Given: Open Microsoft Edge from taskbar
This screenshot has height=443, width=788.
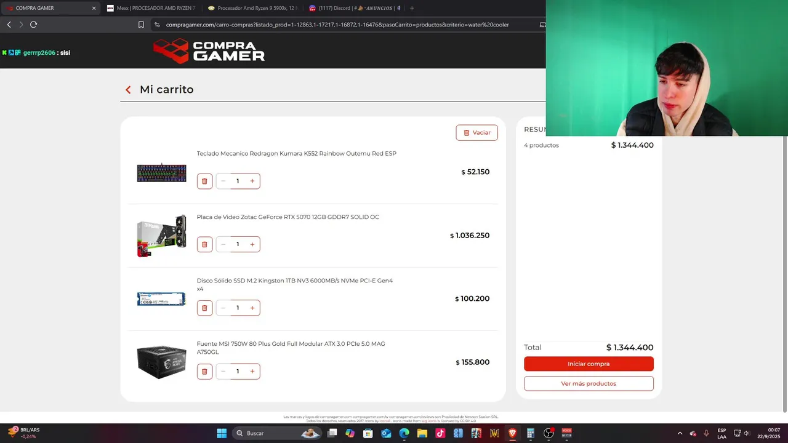Looking at the screenshot, I should (x=404, y=433).
